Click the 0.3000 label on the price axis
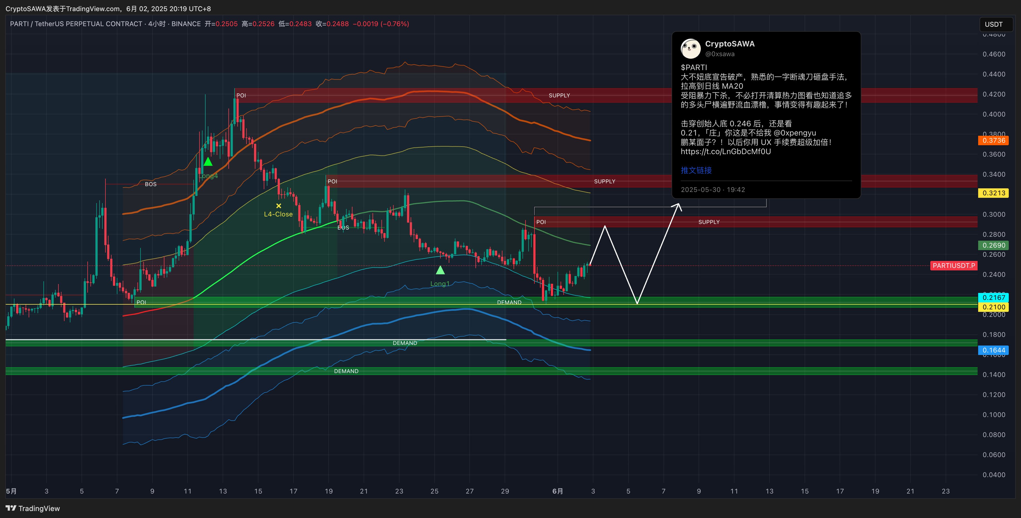Screen dimensions: 1021x518 point(994,214)
